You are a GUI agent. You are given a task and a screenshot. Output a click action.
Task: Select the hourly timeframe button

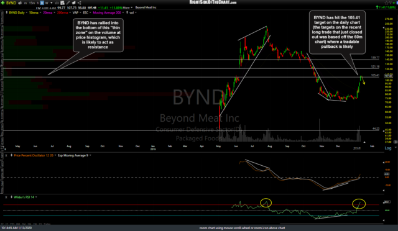click(38, 3)
